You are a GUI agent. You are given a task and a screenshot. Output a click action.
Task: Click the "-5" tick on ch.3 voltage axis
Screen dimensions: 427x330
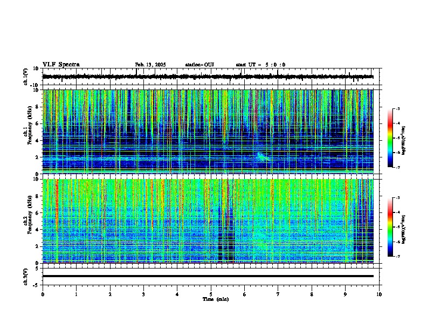(x=36, y=285)
